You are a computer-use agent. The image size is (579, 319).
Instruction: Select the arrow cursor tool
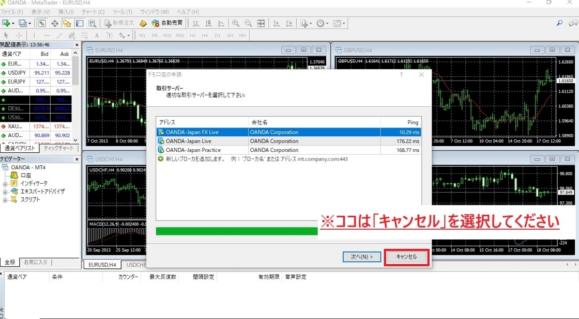(x=6, y=36)
